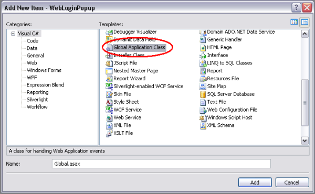Select the Windows Script Host label
The width and height of the screenshot is (315, 194).
tap(229, 117)
